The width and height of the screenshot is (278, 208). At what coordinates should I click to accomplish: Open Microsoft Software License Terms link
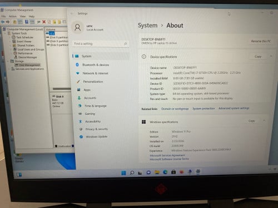169,159
